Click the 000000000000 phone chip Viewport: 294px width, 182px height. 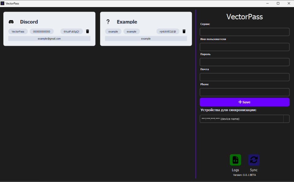pyautogui.click(x=42, y=32)
